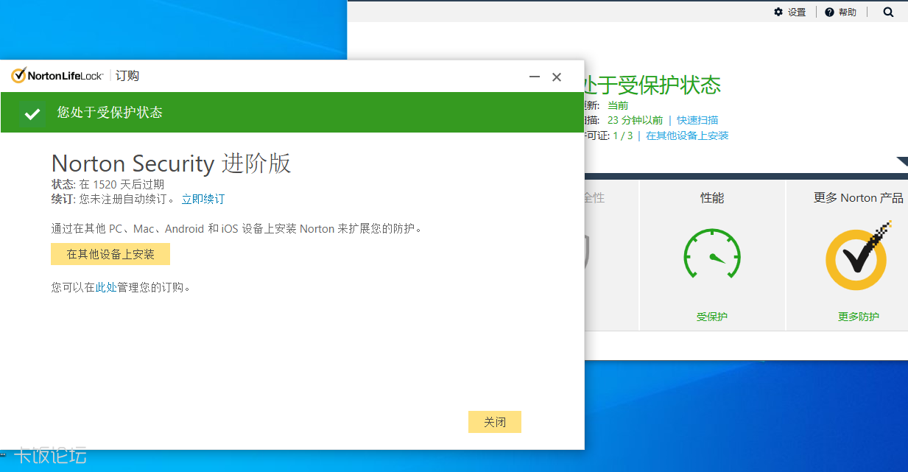
Task: Expand the dark triangle flyout on the right
Action: pyautogui.click(x=903, y=161)
